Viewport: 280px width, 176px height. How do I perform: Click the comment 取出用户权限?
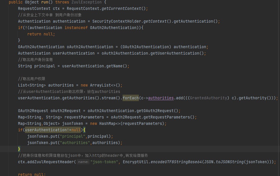pyautogui.click(x=32, y=79)
